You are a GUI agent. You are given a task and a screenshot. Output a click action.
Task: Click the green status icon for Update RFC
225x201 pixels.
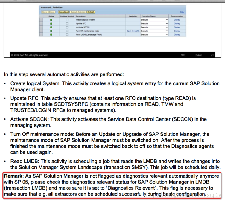tap(51, 24)
